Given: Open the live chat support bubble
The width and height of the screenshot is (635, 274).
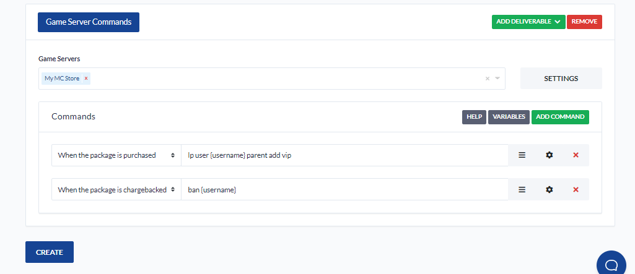Looking at the screenshot, I should pyautogui.click(x=611, y=264).
